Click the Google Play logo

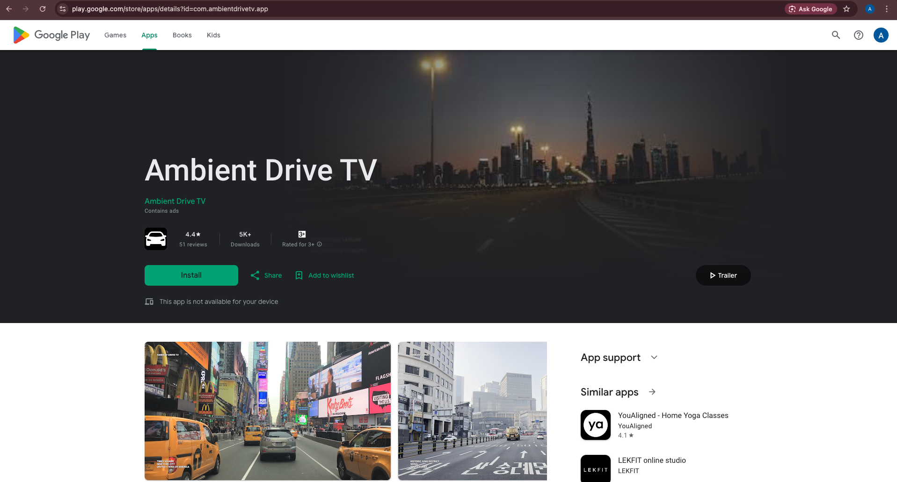coord(51,35)
